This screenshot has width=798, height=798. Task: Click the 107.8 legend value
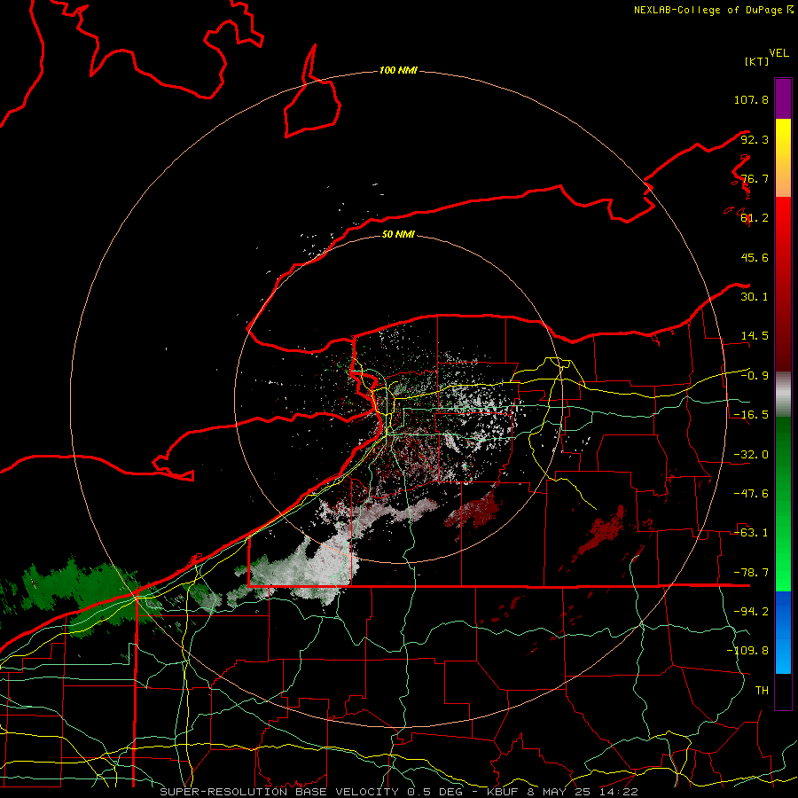point(751,99)
